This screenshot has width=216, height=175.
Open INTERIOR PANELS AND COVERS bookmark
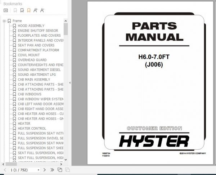click(41, 40)
